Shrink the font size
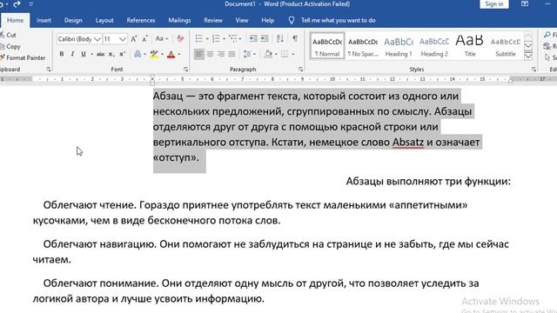557x313 pixels. click(145, 38)
